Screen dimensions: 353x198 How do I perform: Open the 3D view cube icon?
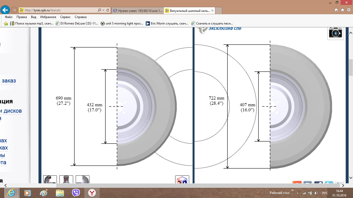pyautogui.click(x=182, y=179)
